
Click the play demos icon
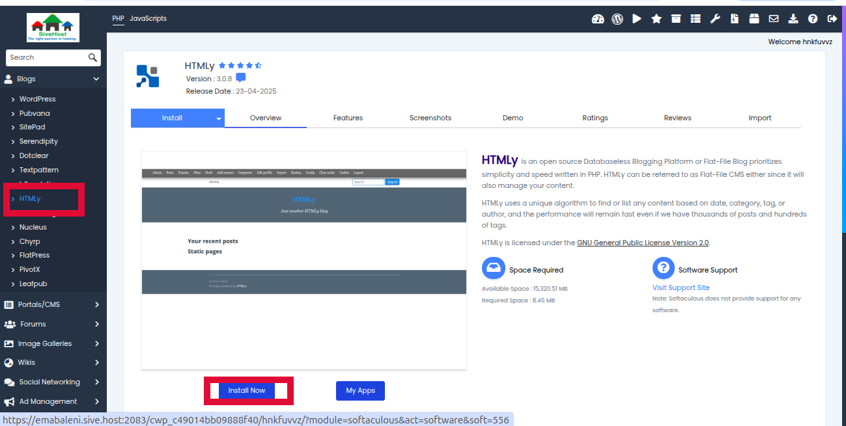[x=637, y=19]
